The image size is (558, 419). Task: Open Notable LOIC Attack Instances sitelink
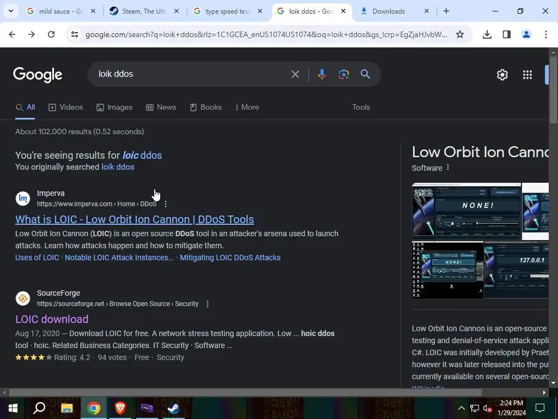pyautogui.click(x=119, y=258)
